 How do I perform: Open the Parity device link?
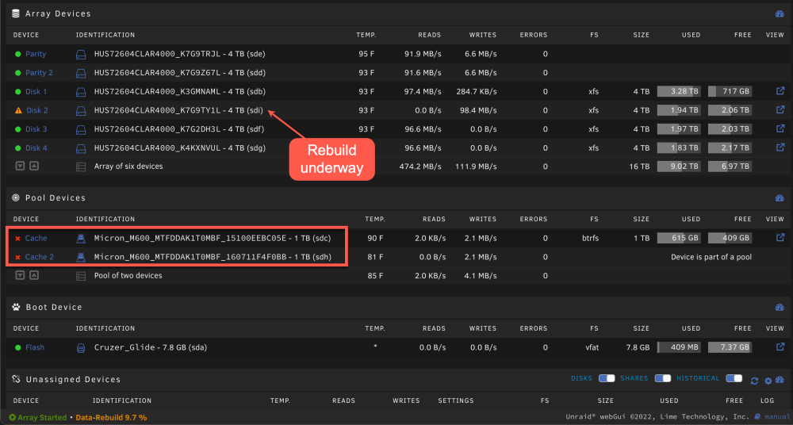tap(36, 54)
